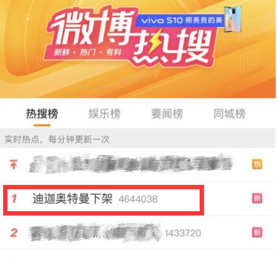The image size is (277, 258).
Task: Click the rank number 2 icon
Action: coord(14,232)
